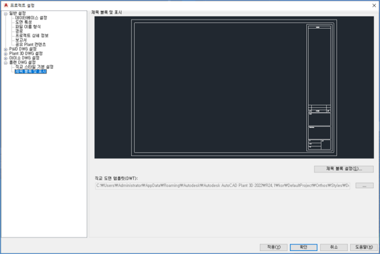Select 도면 특성 tree item

point(24,22)
